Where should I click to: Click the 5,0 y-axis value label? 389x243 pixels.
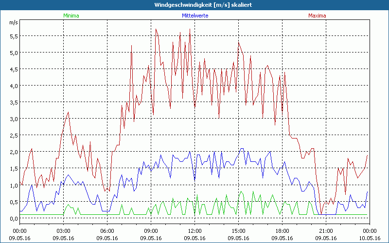click(13, 53)
